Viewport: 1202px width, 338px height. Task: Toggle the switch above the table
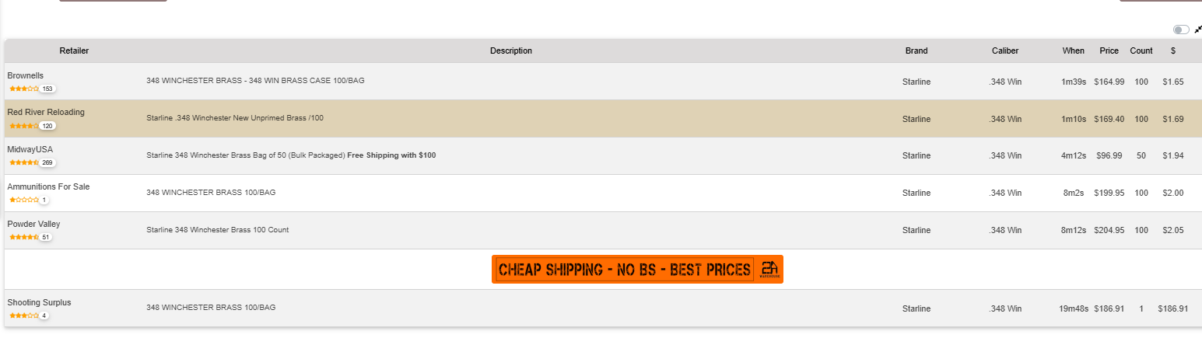[1181, 30]
